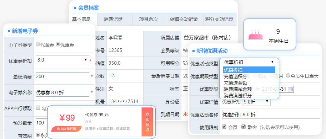Screen dimensions: 326x139
Task: Open the calendar date picker icon
Action: point(290,89)
